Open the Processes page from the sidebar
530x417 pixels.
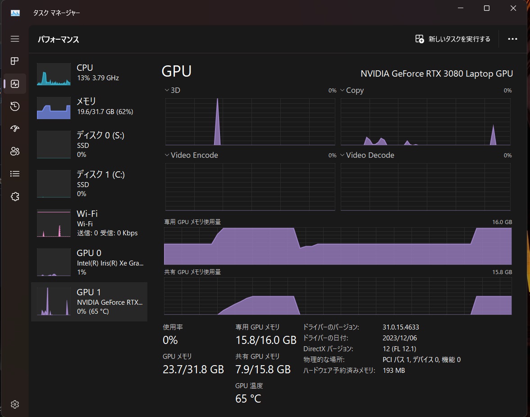tap(15, 61)
